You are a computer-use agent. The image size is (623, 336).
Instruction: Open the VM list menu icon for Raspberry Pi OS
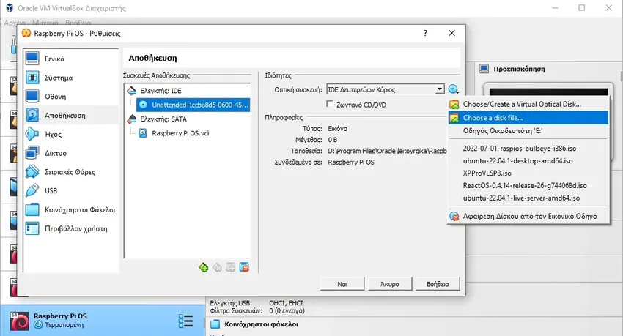[x=185, y=321]
